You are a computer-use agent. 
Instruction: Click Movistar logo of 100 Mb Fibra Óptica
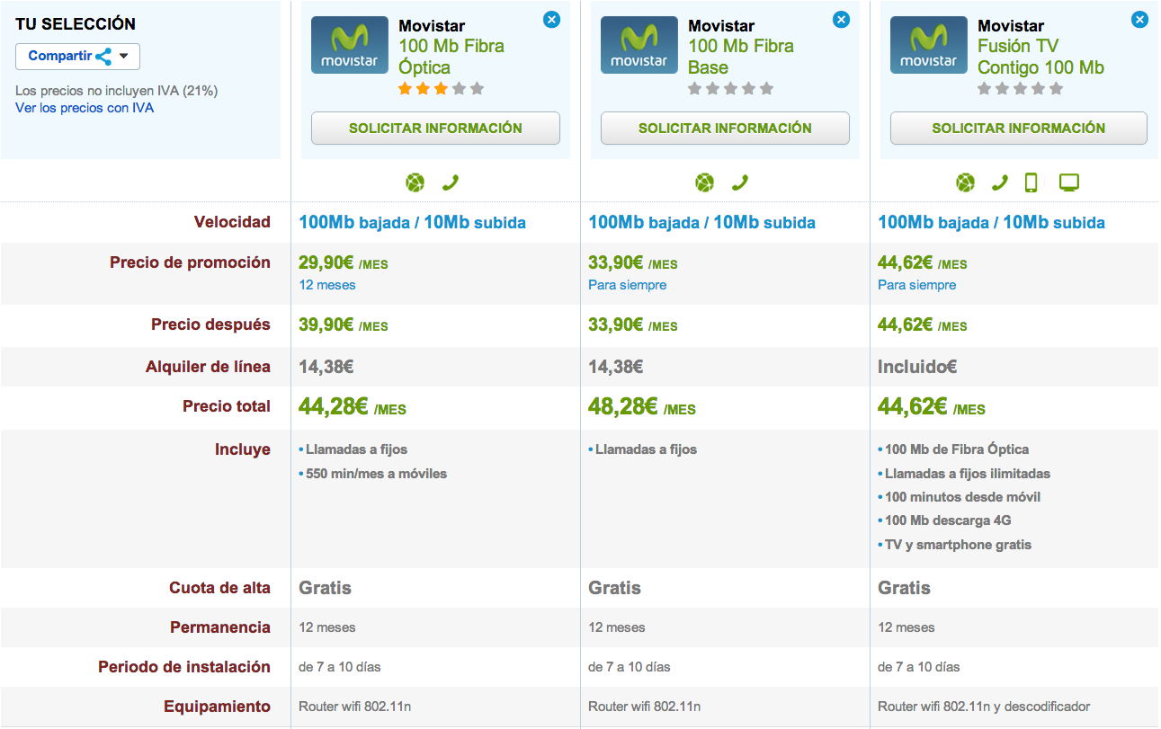click(350, 45)
